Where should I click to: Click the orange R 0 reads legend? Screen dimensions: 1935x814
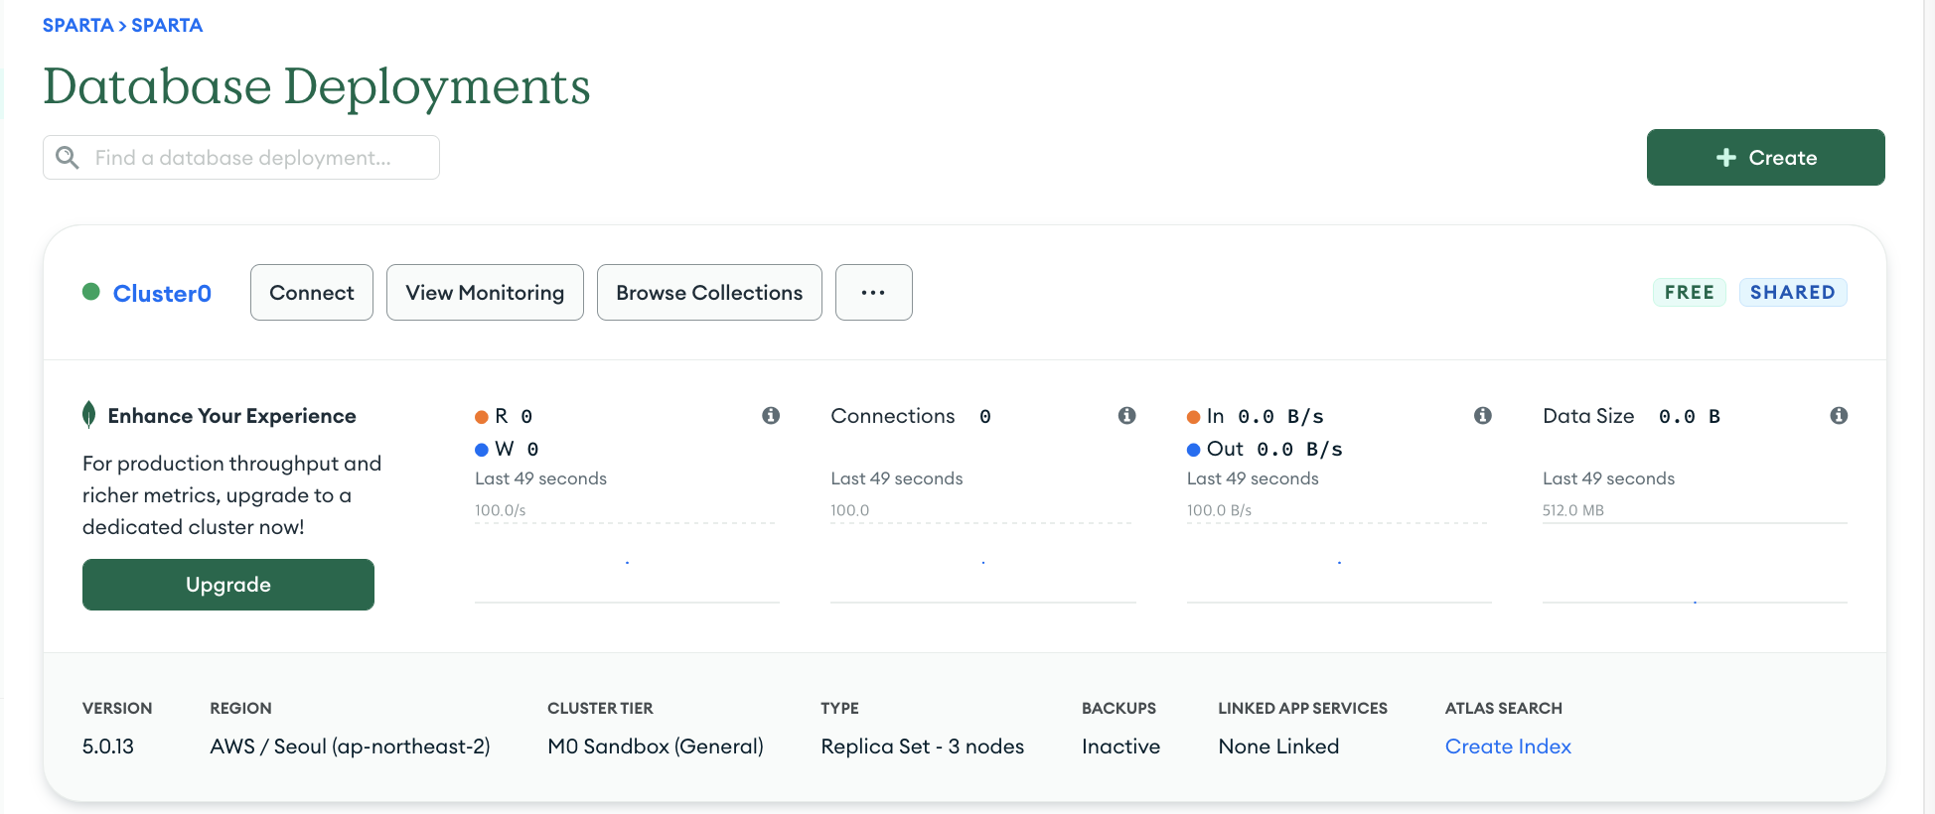(x=505, y=416)
